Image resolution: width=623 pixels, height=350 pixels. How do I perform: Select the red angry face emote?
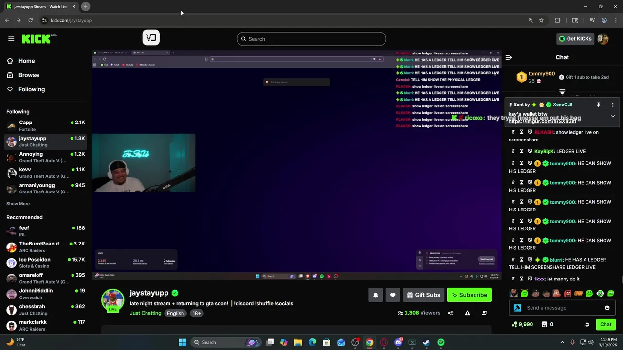[568, 293]
